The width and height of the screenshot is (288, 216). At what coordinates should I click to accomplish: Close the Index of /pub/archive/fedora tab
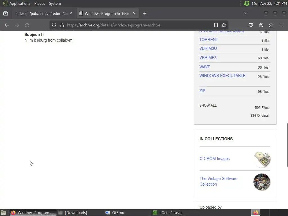point(71,13)
